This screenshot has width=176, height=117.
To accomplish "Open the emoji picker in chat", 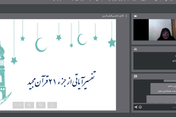I will (x=140, y=107).
